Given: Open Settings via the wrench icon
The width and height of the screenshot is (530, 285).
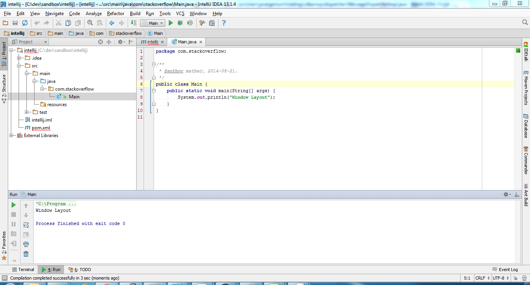Looking at the screenshot, I should (202, 23).
